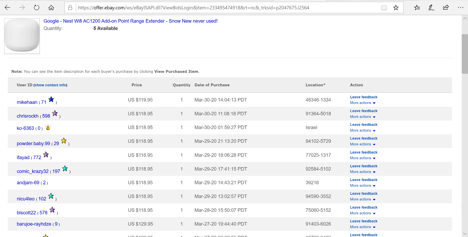Add page to favorites with star icon
This screenshot has width=468, height=237.
(396, 8)
